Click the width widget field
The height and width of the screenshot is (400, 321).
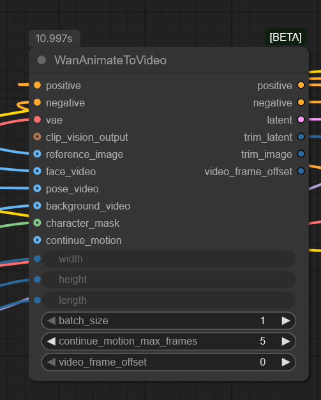click(x=168, y=259)
